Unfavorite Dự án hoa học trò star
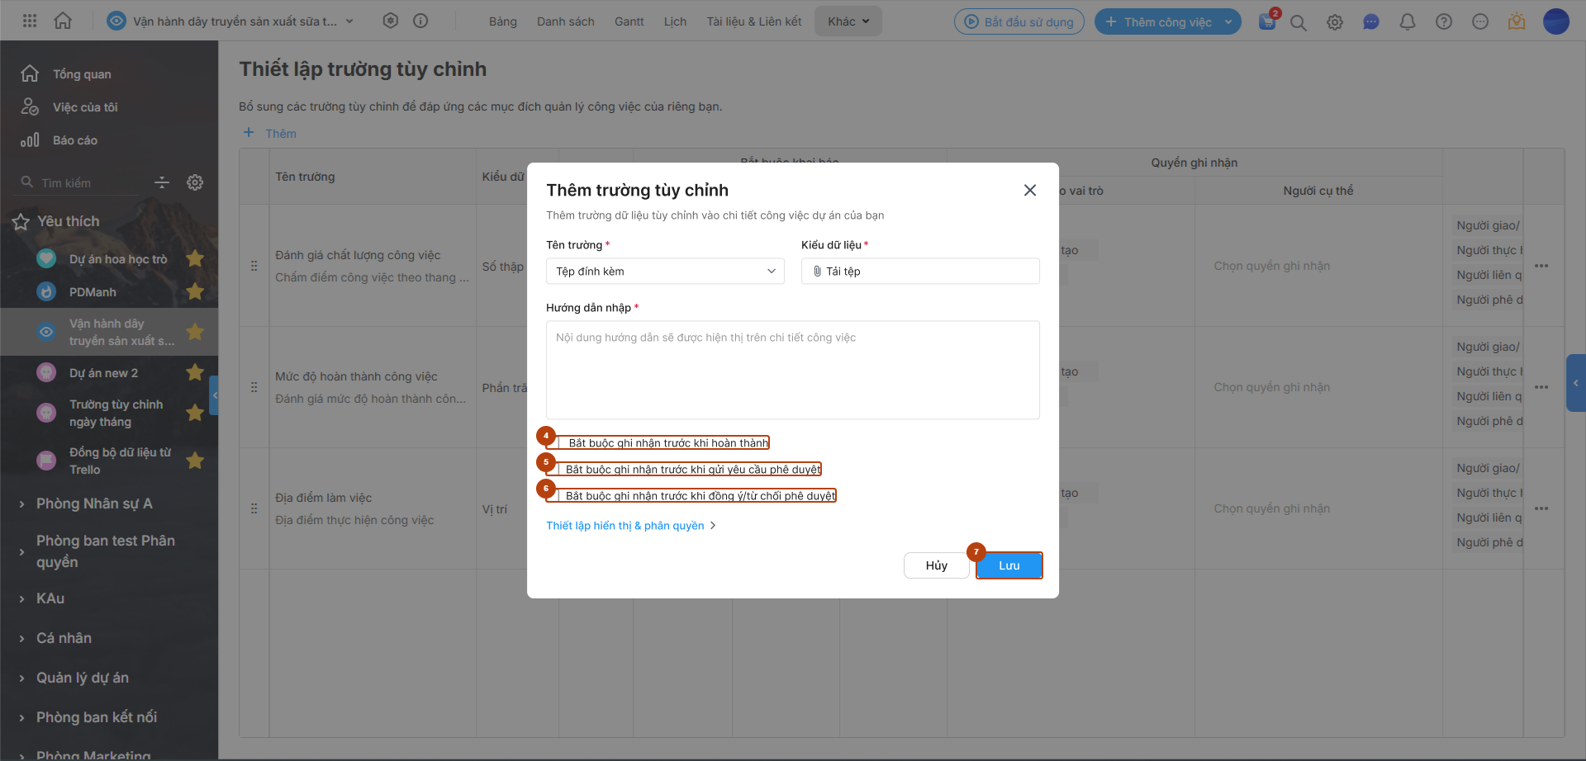The image size is (1586, 761). tap(195, 259)
